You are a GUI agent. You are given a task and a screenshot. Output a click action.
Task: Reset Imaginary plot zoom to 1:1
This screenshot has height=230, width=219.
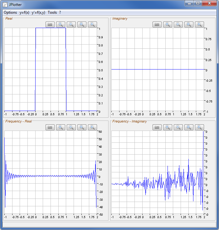(199, 24)
